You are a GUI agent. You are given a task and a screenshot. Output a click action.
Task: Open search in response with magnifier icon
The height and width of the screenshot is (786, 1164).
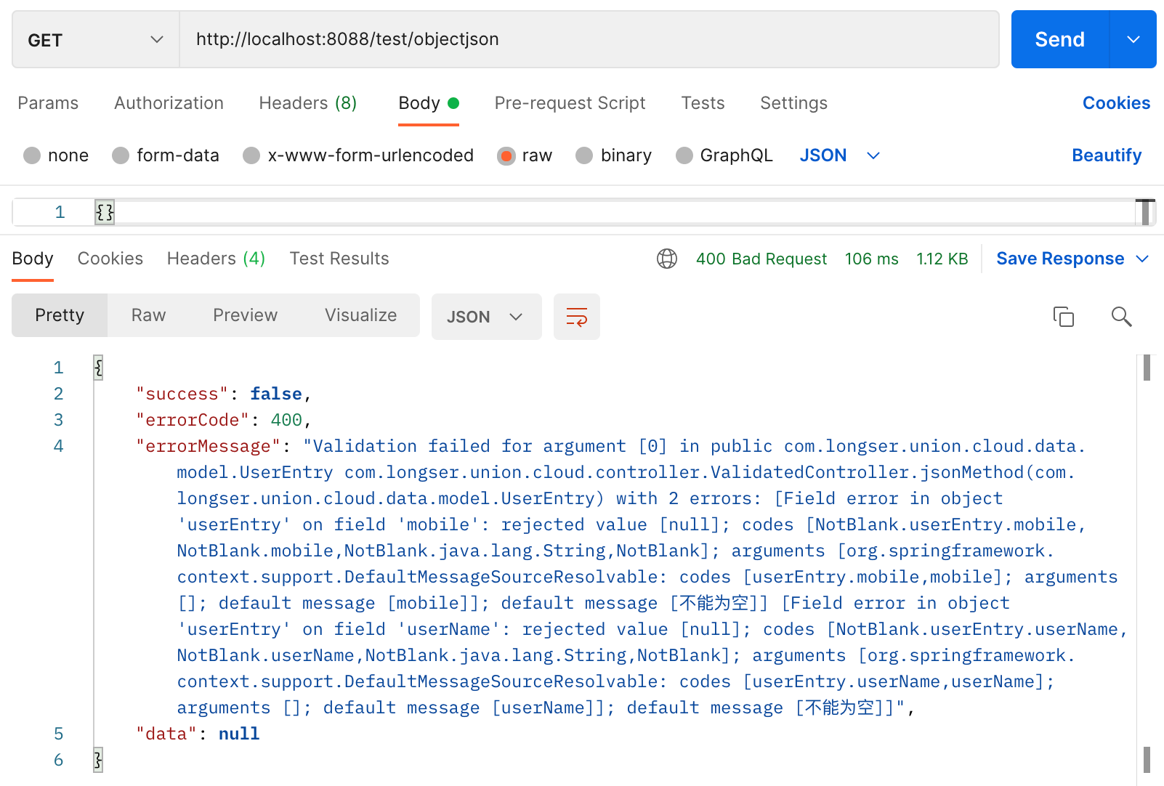pos(1121,317)
